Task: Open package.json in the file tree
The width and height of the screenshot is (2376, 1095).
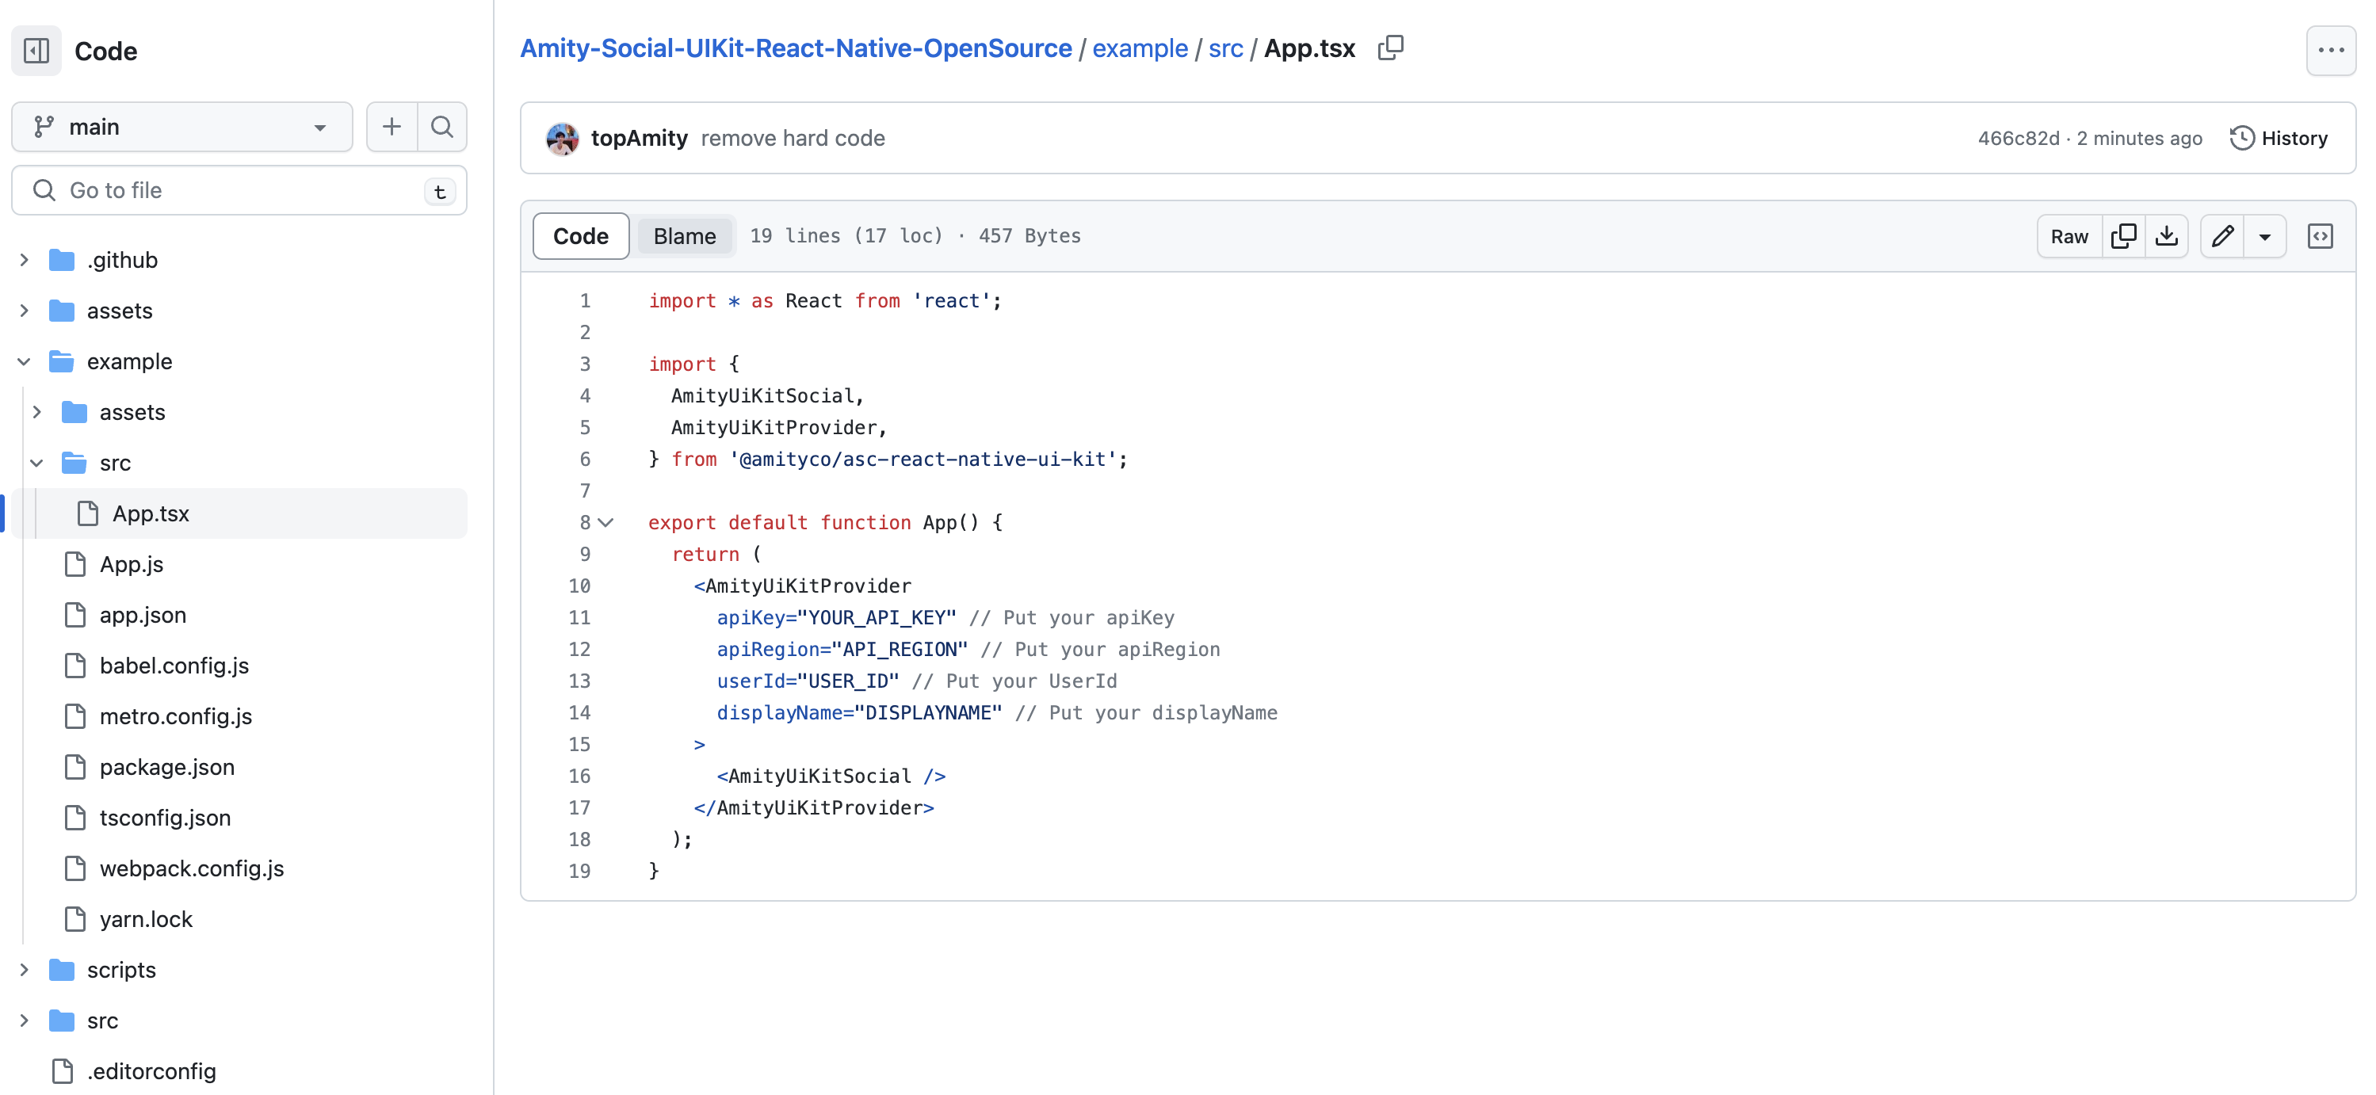Action: point(166,767)
